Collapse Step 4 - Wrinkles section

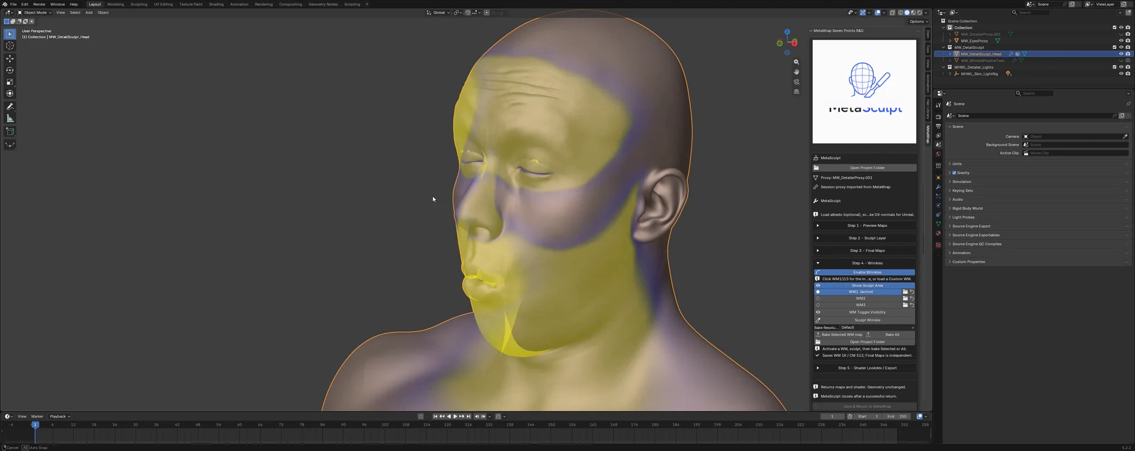click(x=864, y=263)
